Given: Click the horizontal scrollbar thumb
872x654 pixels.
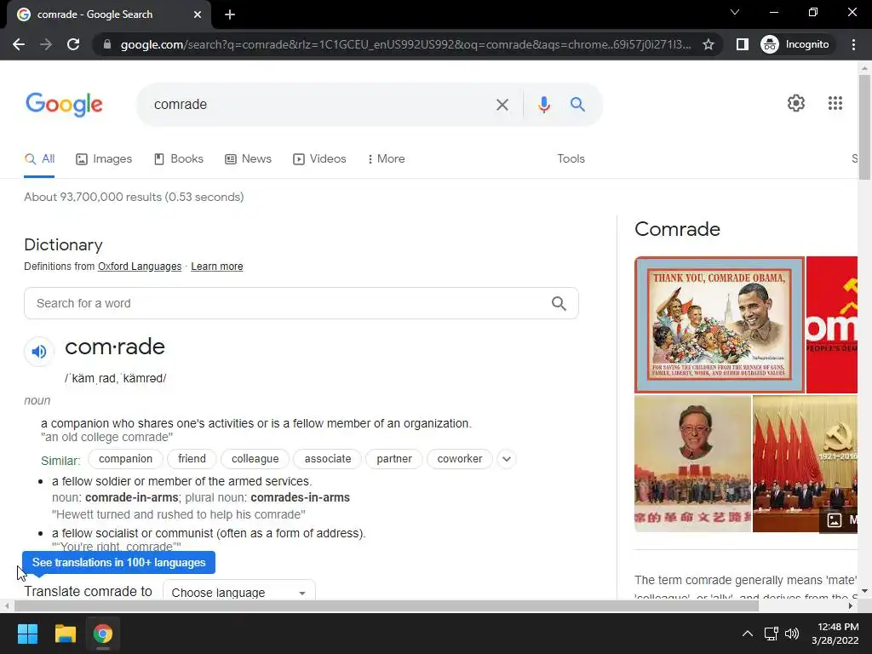Looking at the screenshot, I should pos(387,606).
